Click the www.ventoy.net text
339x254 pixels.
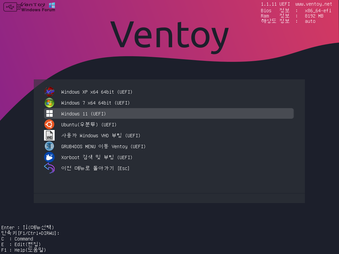coord(314,4)
